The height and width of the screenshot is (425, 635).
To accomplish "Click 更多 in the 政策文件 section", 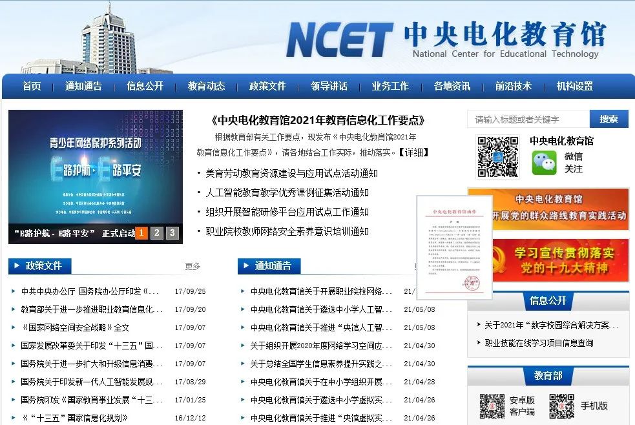I will 193,266.
